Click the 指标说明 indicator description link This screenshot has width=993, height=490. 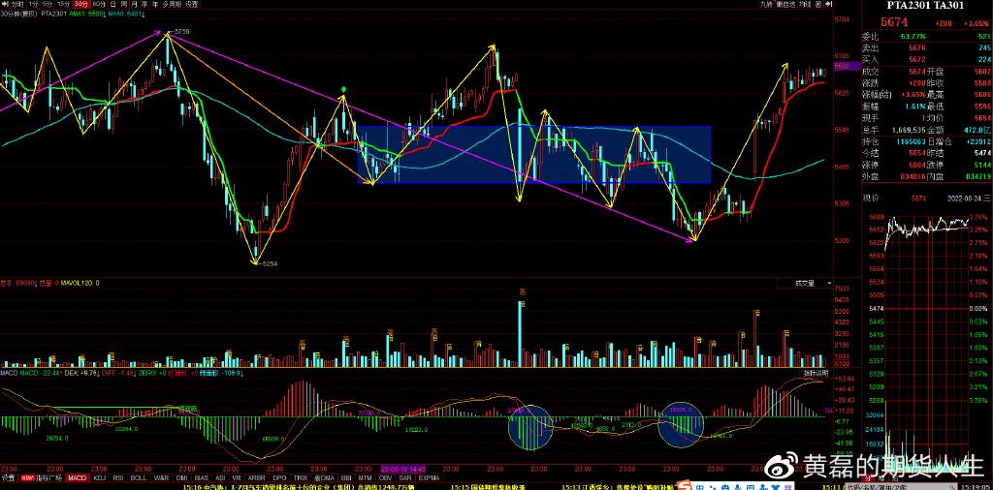click(814, 373)
